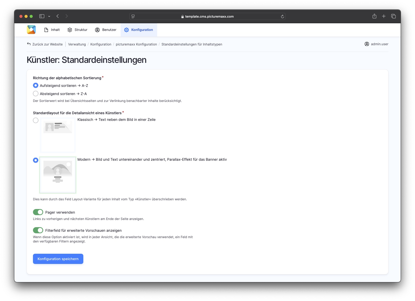Click Modern → Bild und Text untereinander label
This screenshot has width=415, height=301.
[x=152, y=159]
